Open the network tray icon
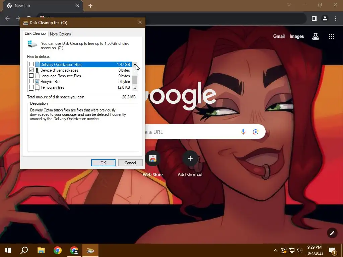343x257 pixels. [292, 250]
